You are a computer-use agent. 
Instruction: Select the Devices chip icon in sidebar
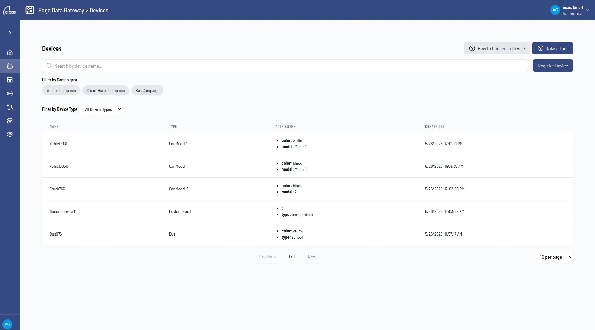coord(10,66)
